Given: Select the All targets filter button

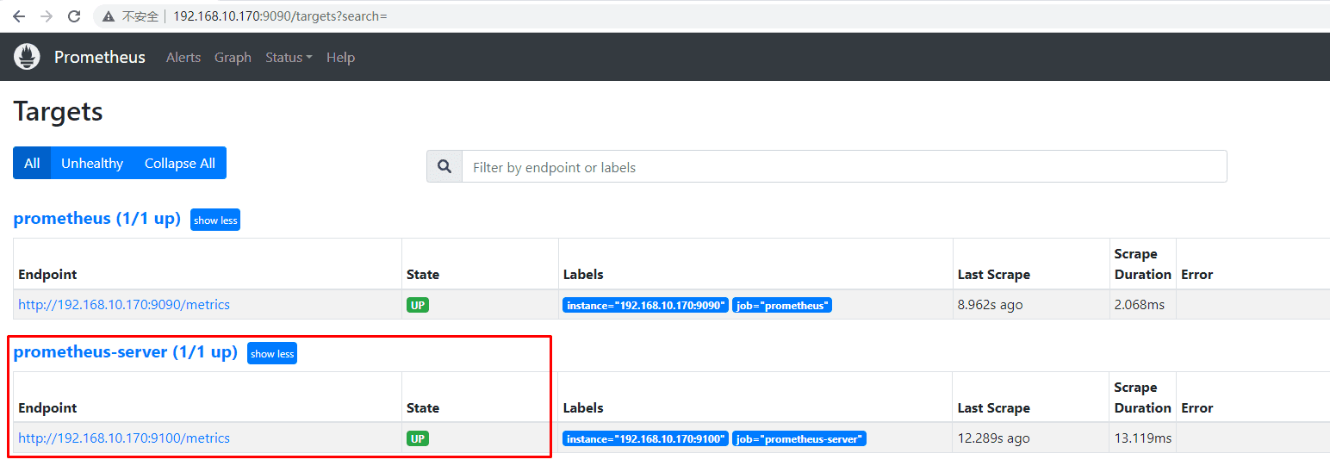Looking at the screenshot, I should pos(32,163).
